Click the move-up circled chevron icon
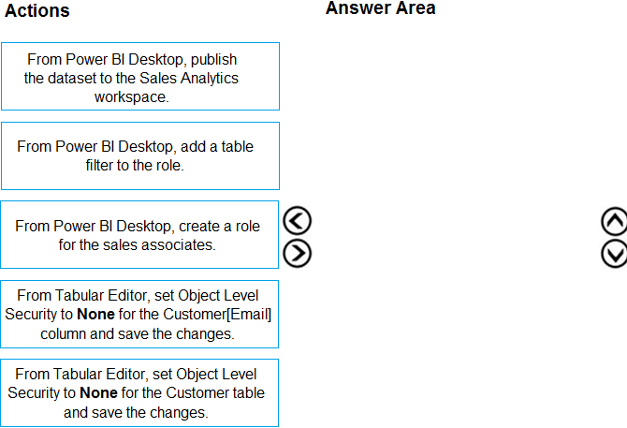627x428 pixels. point(614,222)
